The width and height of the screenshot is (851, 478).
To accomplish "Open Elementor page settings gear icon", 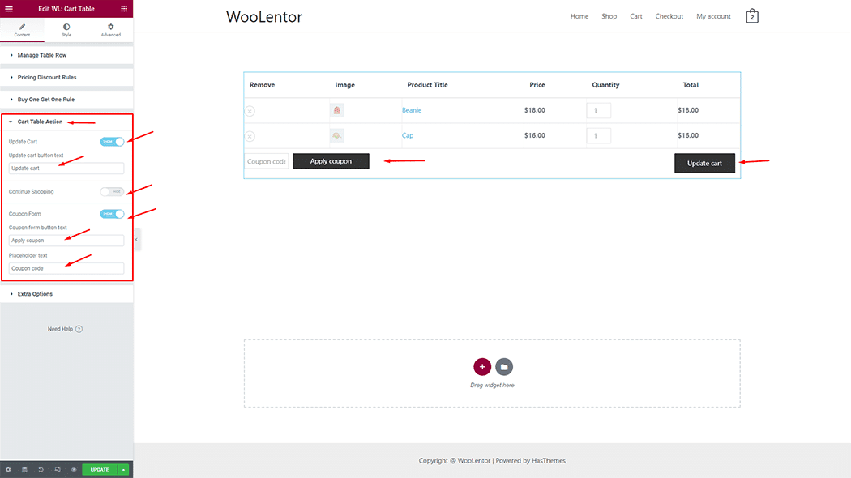I will tap(8, 469).
